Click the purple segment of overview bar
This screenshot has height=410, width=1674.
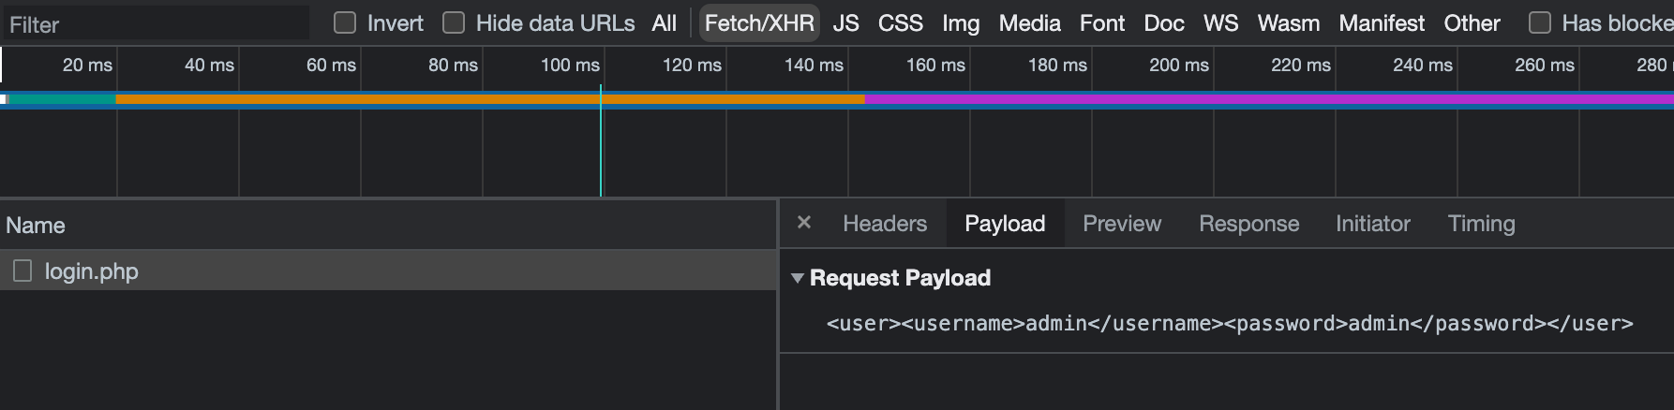pos(1269,98)
